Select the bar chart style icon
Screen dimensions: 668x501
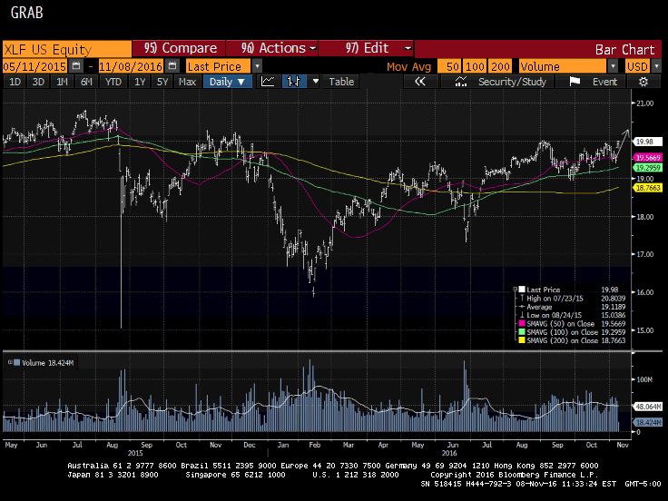tap(294, 82)
